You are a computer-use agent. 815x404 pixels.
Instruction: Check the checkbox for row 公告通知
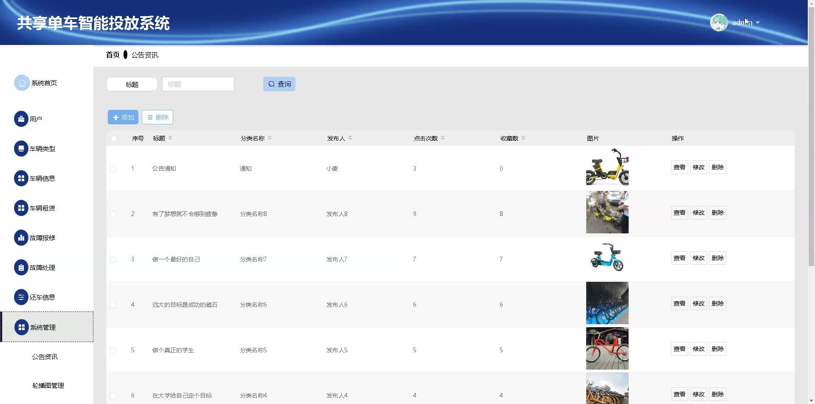(x=113, y=169)
